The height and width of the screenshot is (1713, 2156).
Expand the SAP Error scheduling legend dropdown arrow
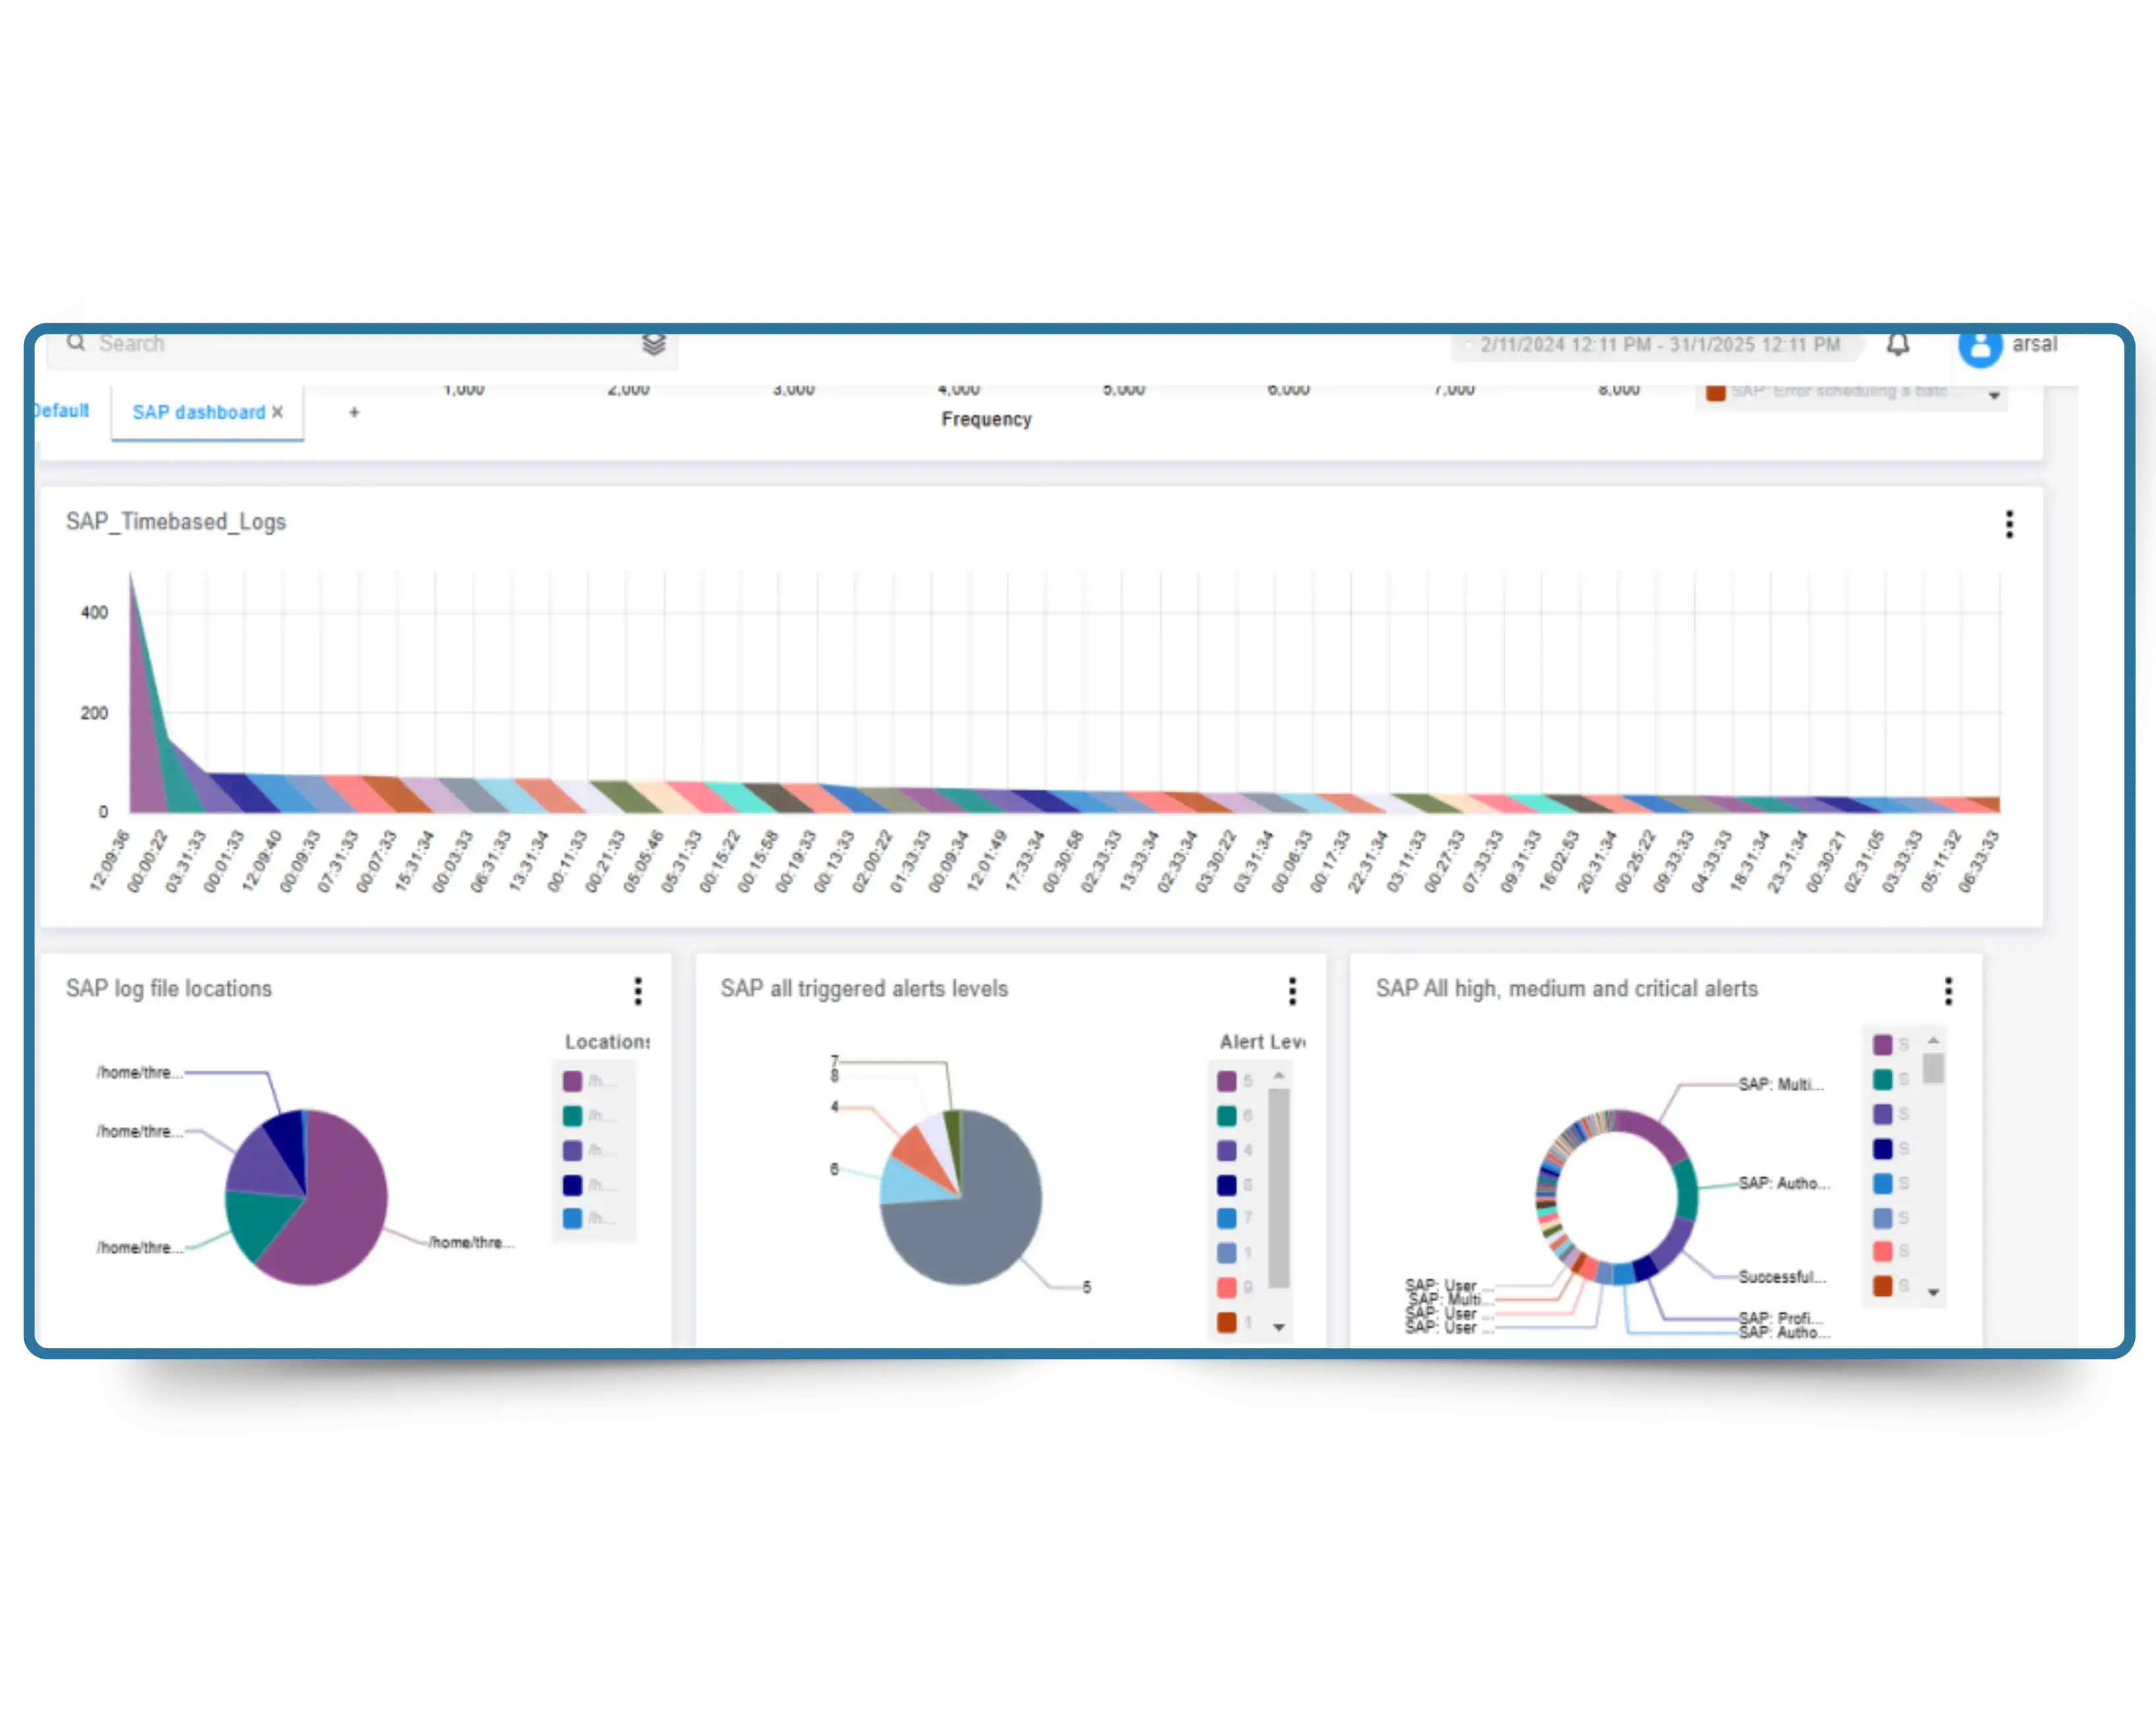[x=1993, y=396]
